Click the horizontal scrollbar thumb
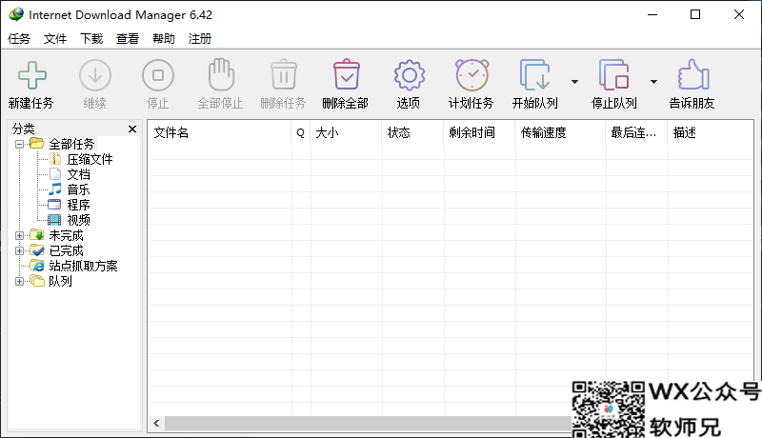 [x=369, y=423]
